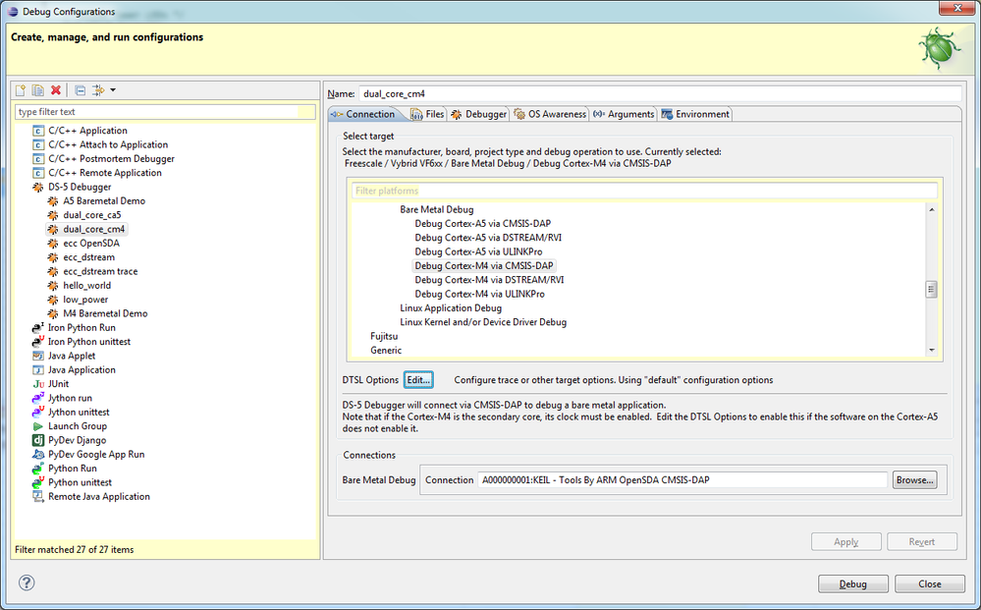Click icon beside C/C++ Remote Application
981x610 pixels.
38,173
